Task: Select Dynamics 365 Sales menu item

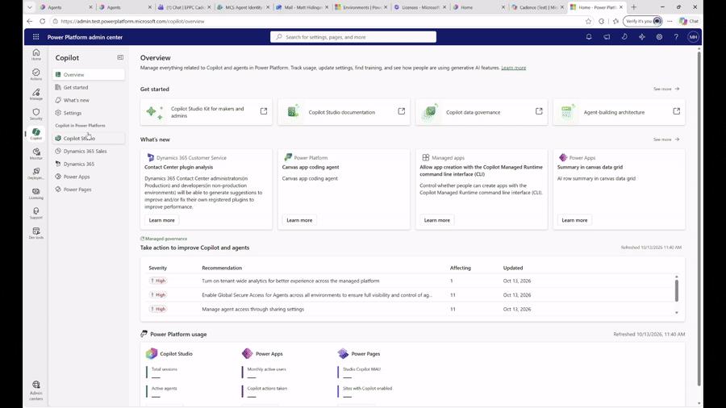Action: click(89, 152)
